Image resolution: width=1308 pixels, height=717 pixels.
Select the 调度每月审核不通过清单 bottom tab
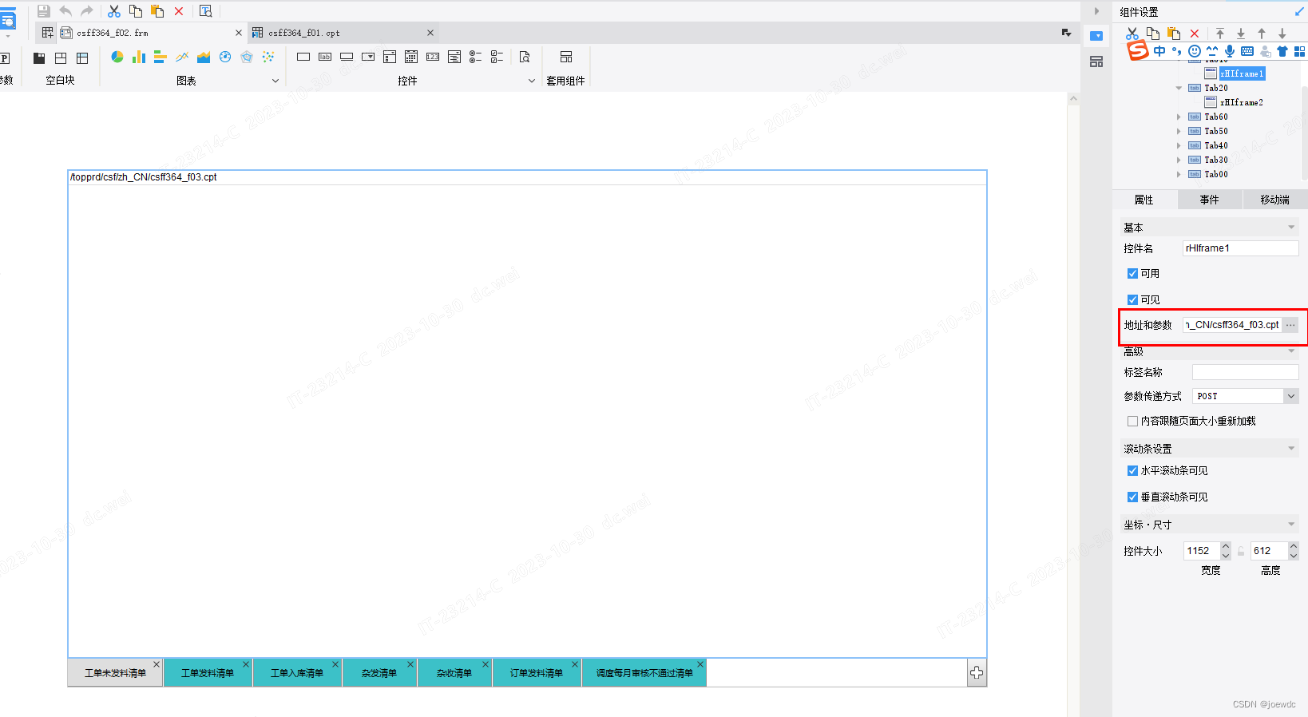(644, 673)
